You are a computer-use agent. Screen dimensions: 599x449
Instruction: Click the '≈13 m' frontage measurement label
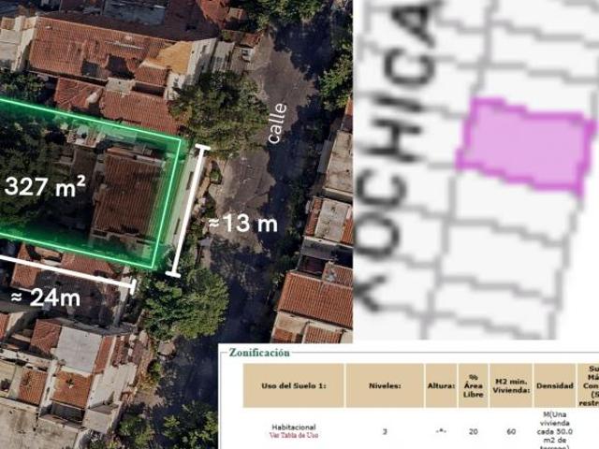pos(243,224)
